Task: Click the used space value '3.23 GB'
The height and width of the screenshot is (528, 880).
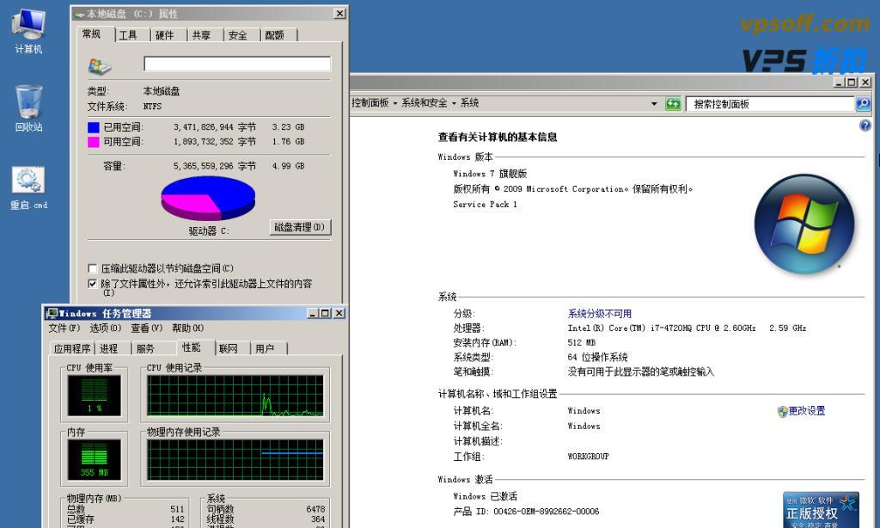Action: click(289, 127)
